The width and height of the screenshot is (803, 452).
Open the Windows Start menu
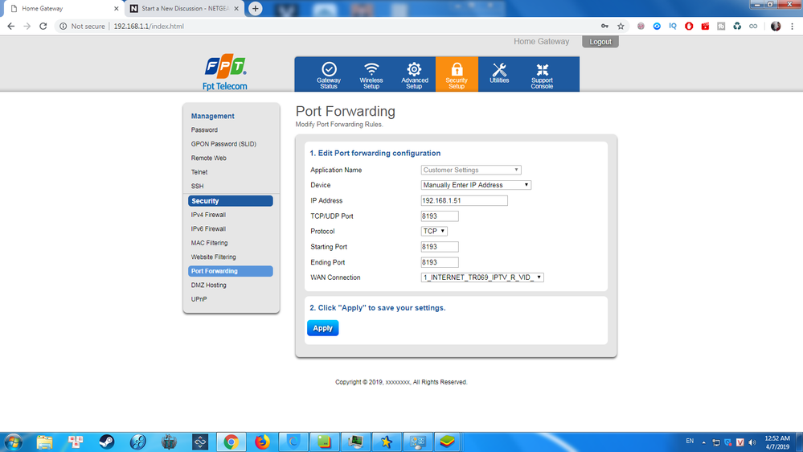[13, 442]
